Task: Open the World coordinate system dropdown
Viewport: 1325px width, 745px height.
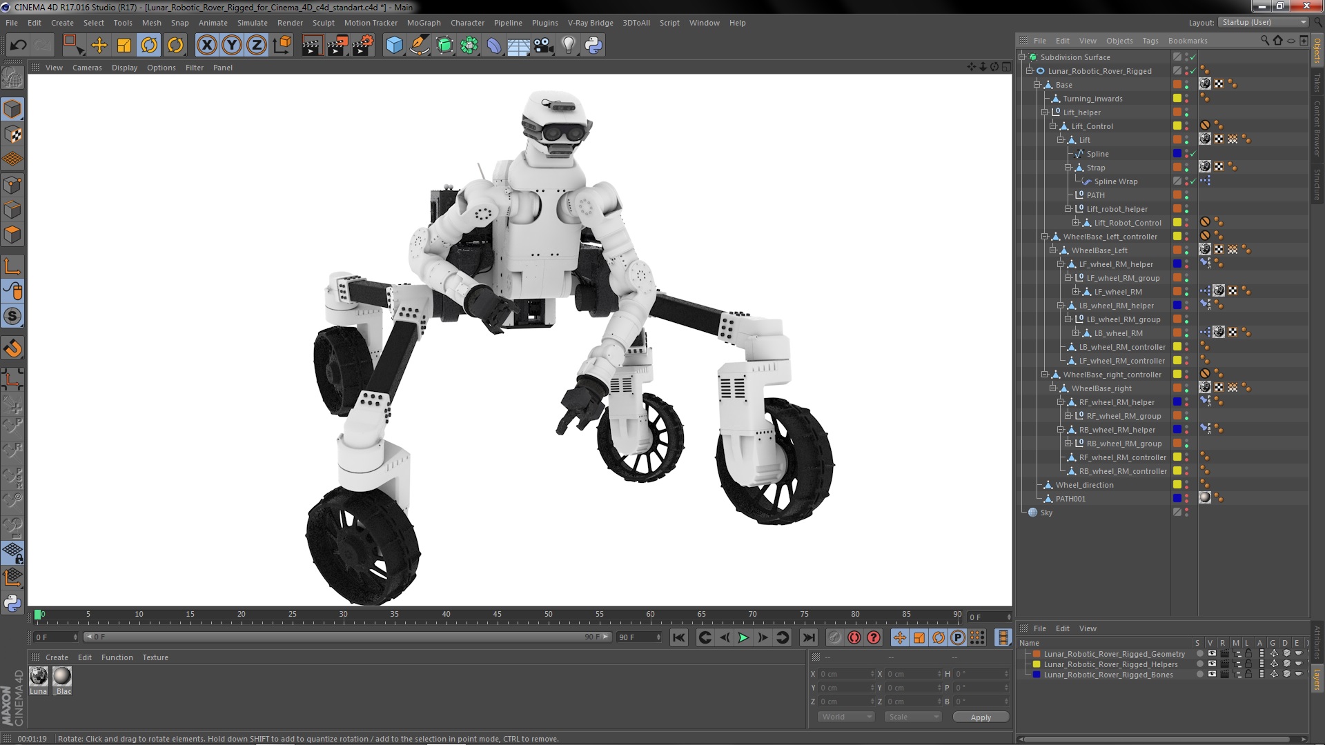Action: coord(845,717)
